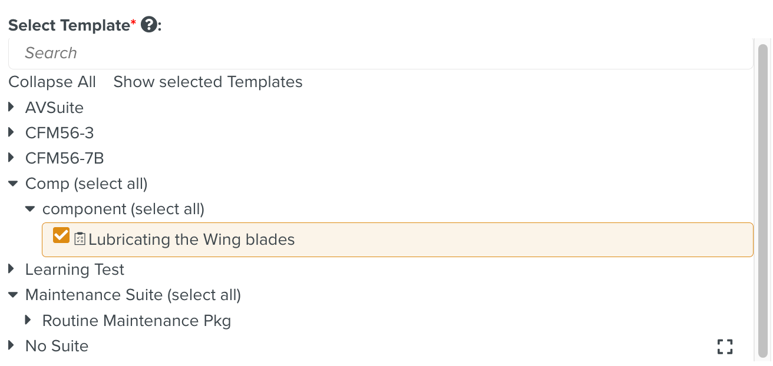The width and height of the screenshot is (773, 366).
Task: Expand the CFM56-3 suite
Action: pos(12,132)
